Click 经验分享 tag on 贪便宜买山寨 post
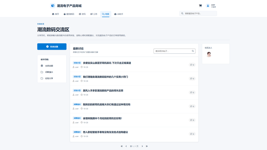Image resolution: width=267 pixels, height=150 pixels. point(77,63)
